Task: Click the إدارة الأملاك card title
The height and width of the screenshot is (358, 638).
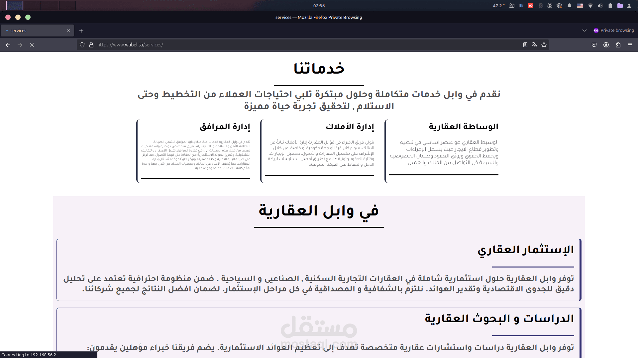Action: [x=350, y=127]
